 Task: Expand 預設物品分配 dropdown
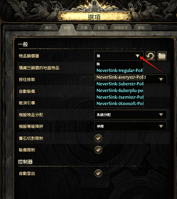[x=130, y=115]
